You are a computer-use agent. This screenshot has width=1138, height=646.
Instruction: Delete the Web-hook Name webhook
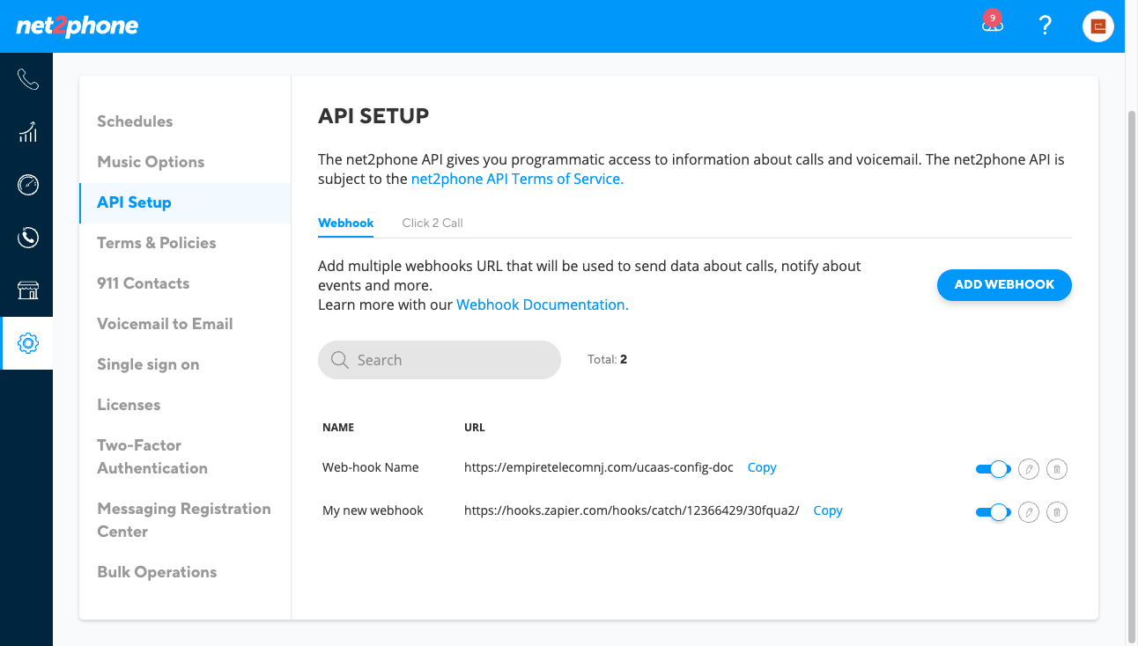click(x=1057, y=469)
